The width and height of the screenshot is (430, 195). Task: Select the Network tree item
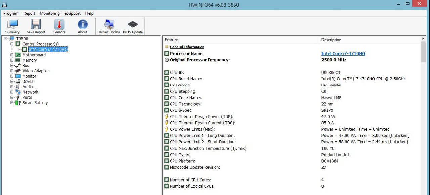pos(30,92)
